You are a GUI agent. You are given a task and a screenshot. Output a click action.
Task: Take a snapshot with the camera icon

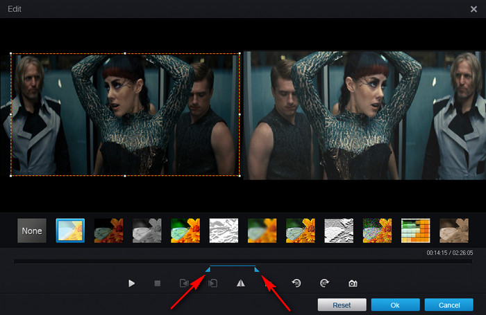click(x=353, y=283)
